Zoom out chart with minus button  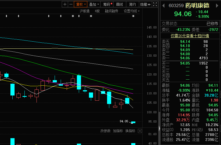[71, 4]
